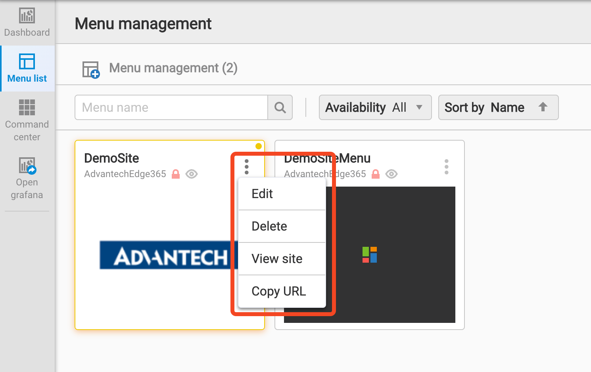Open Command center grid icon
Image resolution: width=591 pixels, height=372 pixels.
tap(27, 107)
